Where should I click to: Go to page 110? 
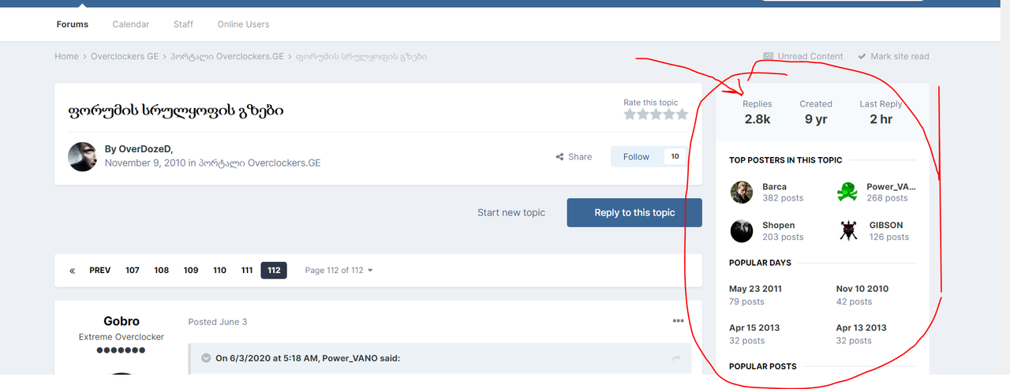coord(219,271)
